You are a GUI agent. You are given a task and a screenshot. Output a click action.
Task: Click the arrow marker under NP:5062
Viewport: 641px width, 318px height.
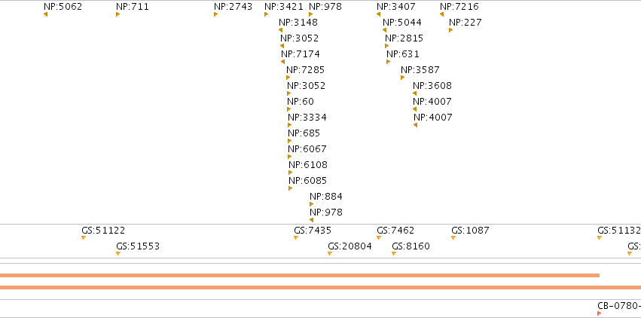[x=45, y=14]
